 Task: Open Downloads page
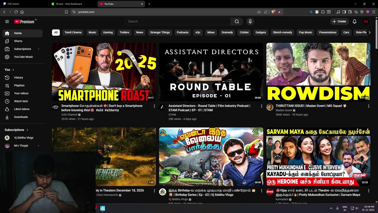pos(22,117)
